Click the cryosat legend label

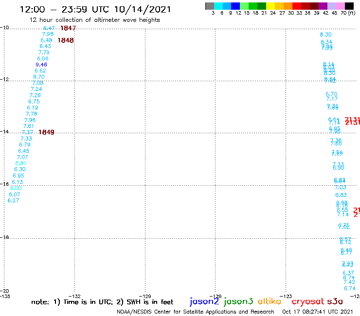(x=308, y=301)
